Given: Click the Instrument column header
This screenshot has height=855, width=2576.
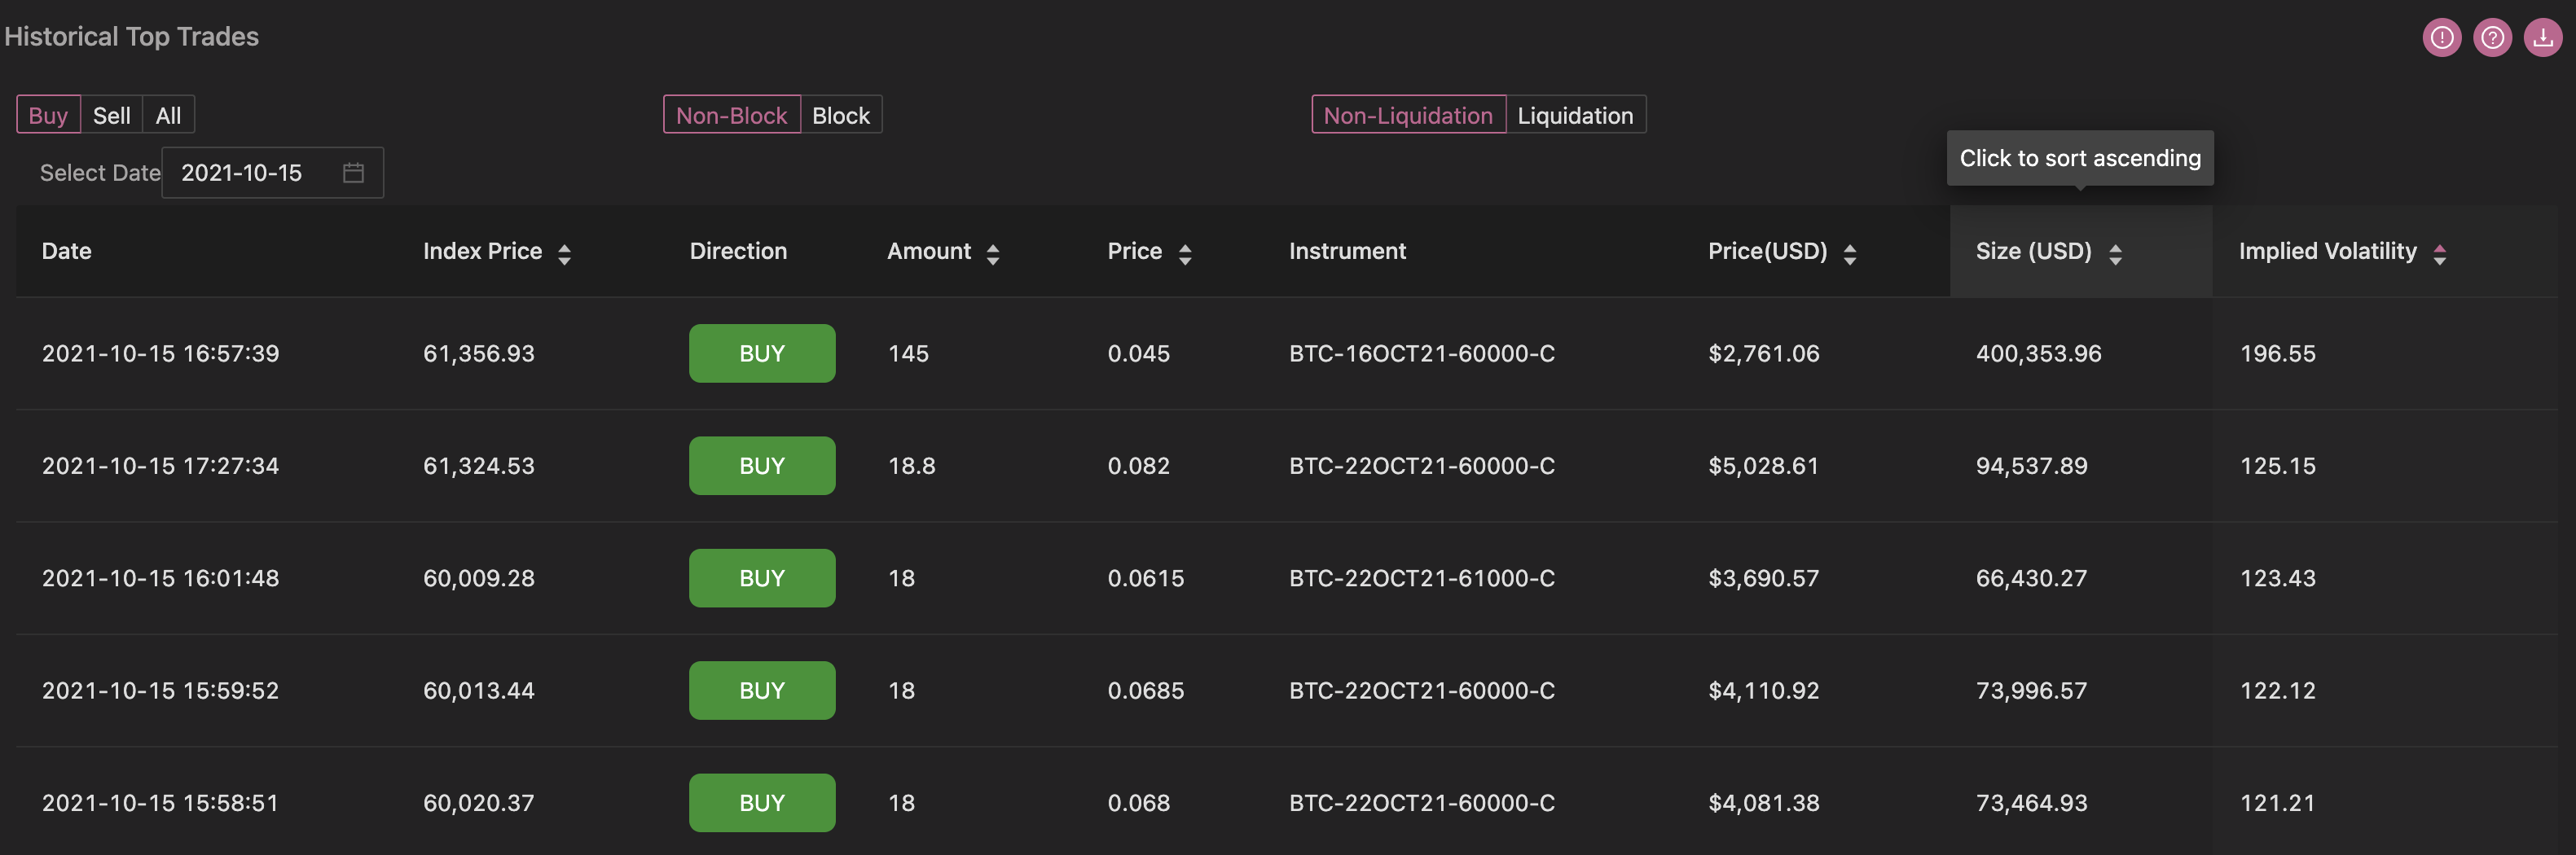Looking at the screenshot, I should coord(1347,251).
